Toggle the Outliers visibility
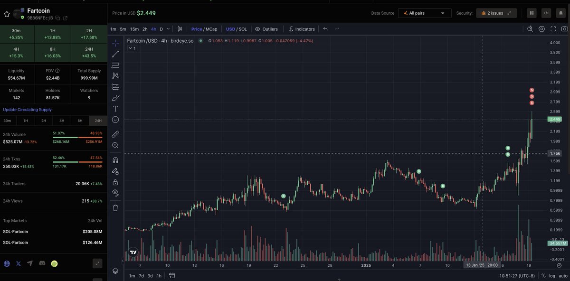The image size is (570, 281). pyautogui.click(x=266, y=29)
